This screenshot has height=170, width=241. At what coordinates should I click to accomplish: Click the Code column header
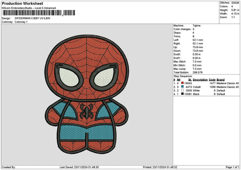point(212,79)
